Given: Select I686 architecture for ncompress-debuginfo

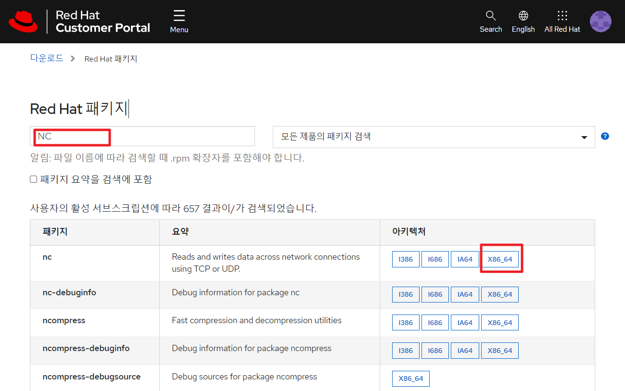Looking at the screenshot, I should (435, 351).
